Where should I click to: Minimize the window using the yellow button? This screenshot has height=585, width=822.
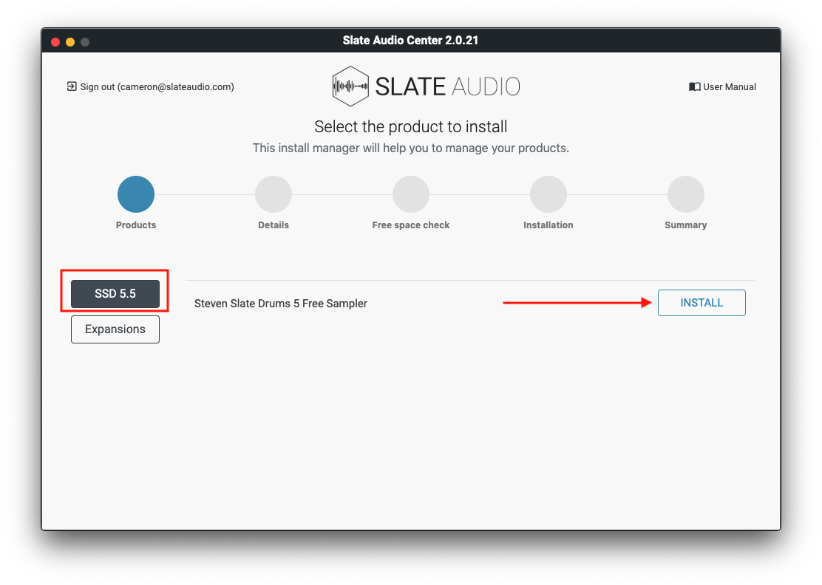tap(70, 41)
